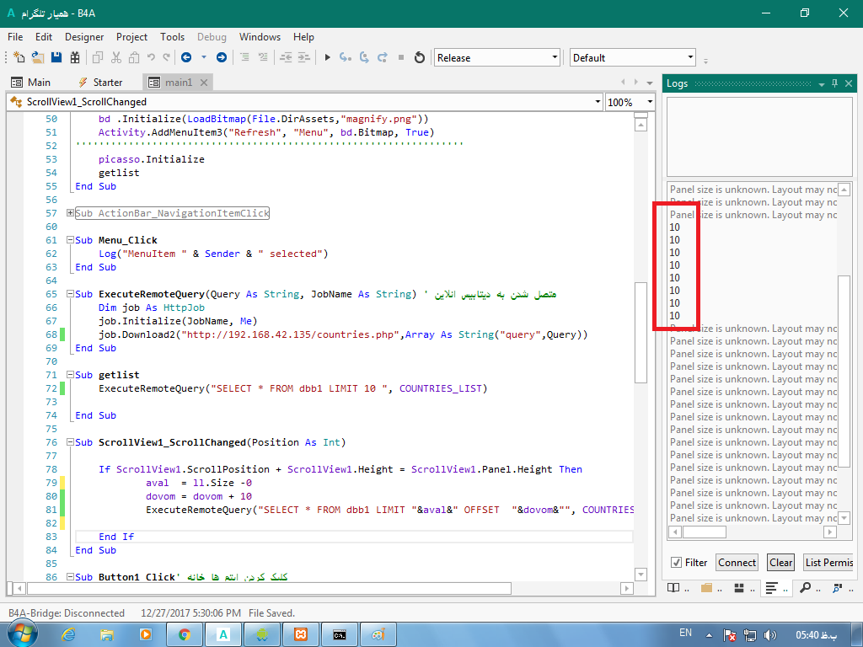Click the Navigate Forward arrow icon
The width and height of the screenshot is (863, 647).
221,57
